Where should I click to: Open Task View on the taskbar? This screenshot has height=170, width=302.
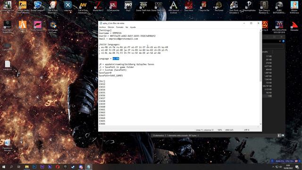pos(19,167)
